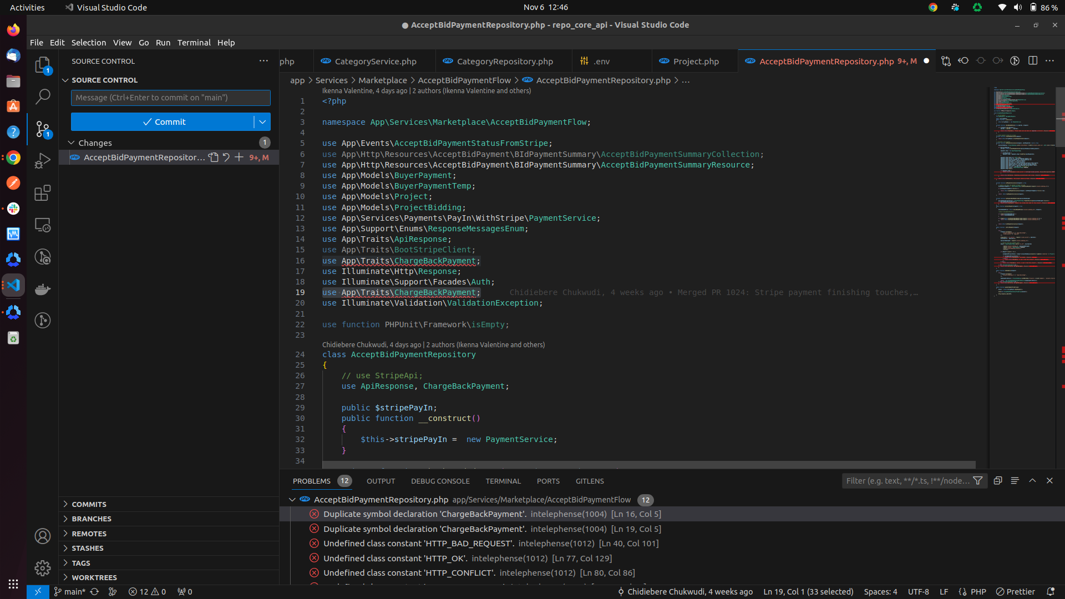The image size is (1065, 599).
Task: Discard changes for AcceptBidPaymentRepository file
Action: point(226,158)
